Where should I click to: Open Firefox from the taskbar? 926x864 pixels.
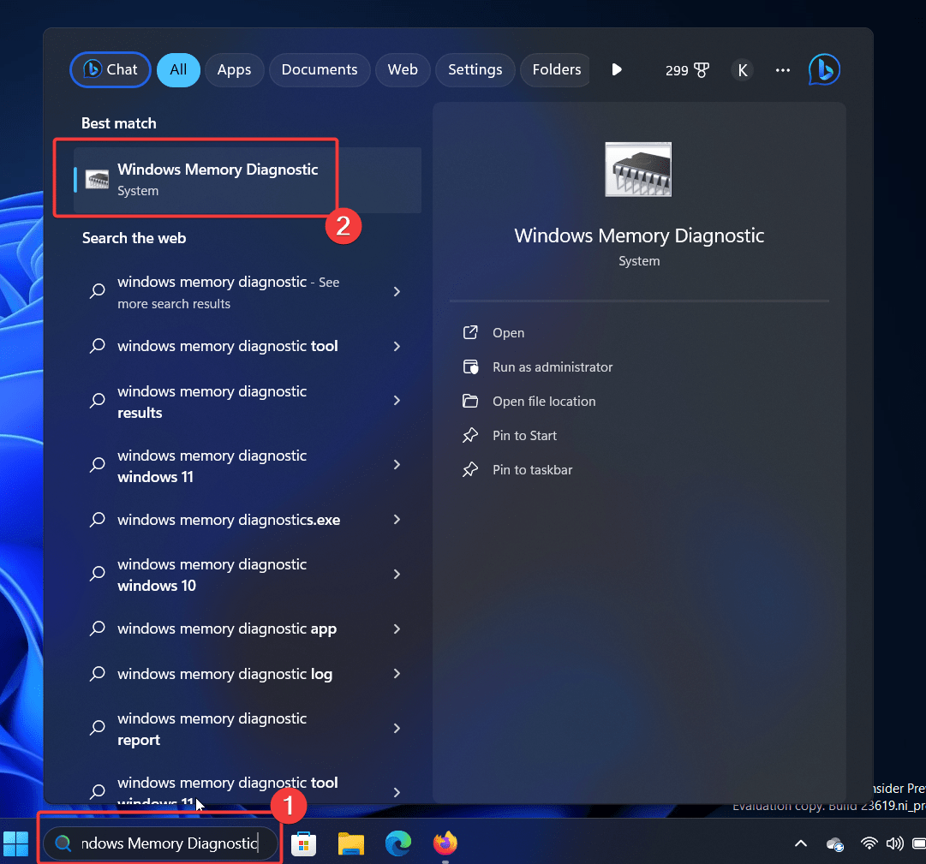click(445, 843)
